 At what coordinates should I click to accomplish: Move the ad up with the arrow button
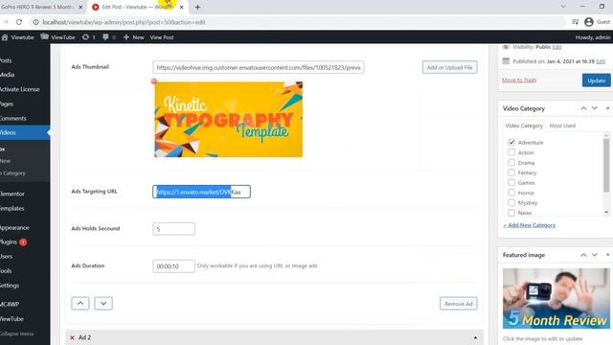(x=80, y=303)
